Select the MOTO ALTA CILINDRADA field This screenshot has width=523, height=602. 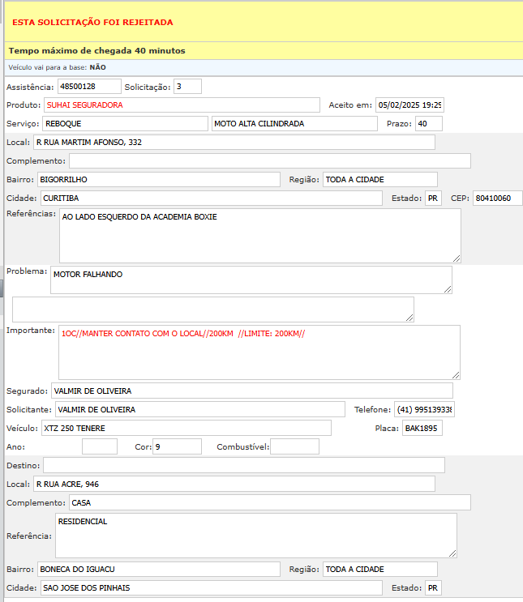coord(294,124)
